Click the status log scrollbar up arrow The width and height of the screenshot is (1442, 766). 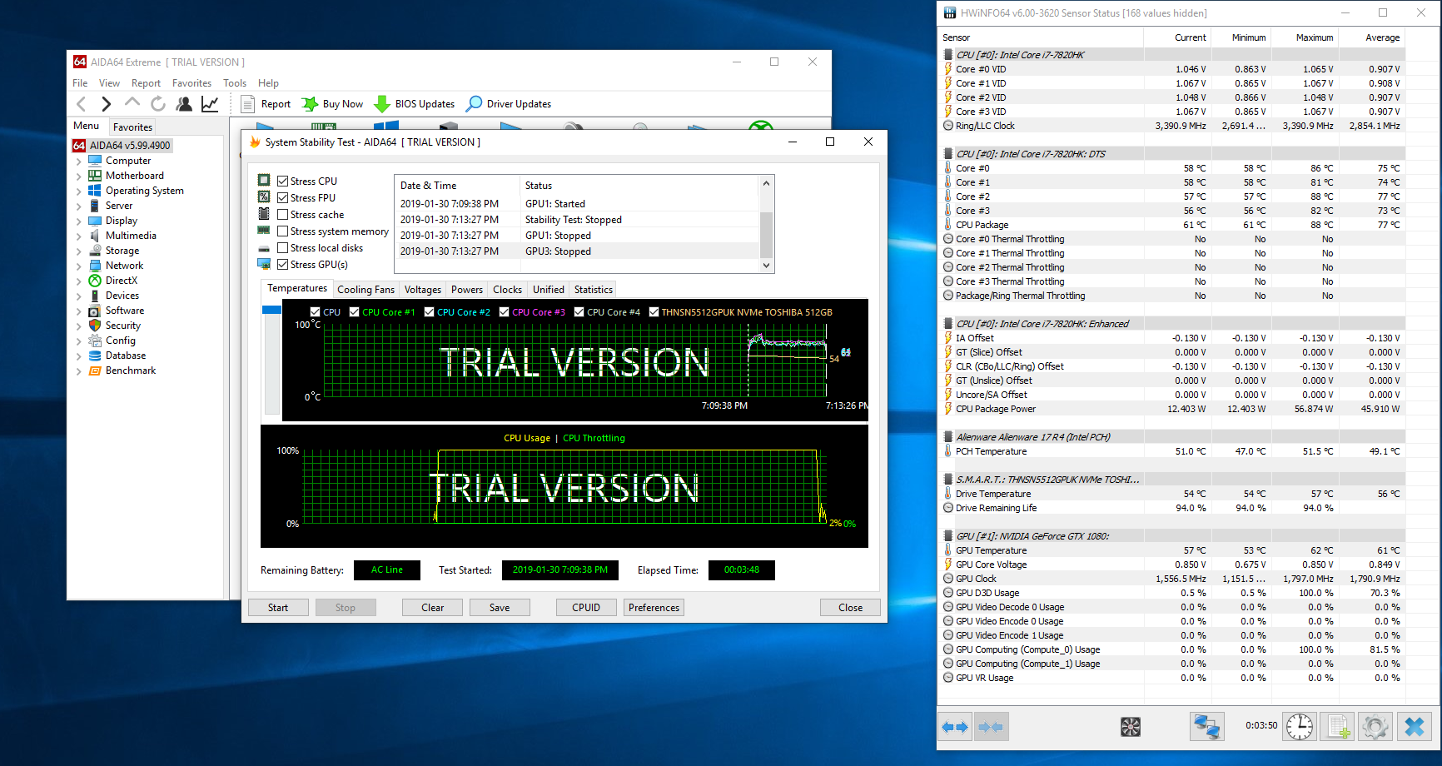(767, 182)
